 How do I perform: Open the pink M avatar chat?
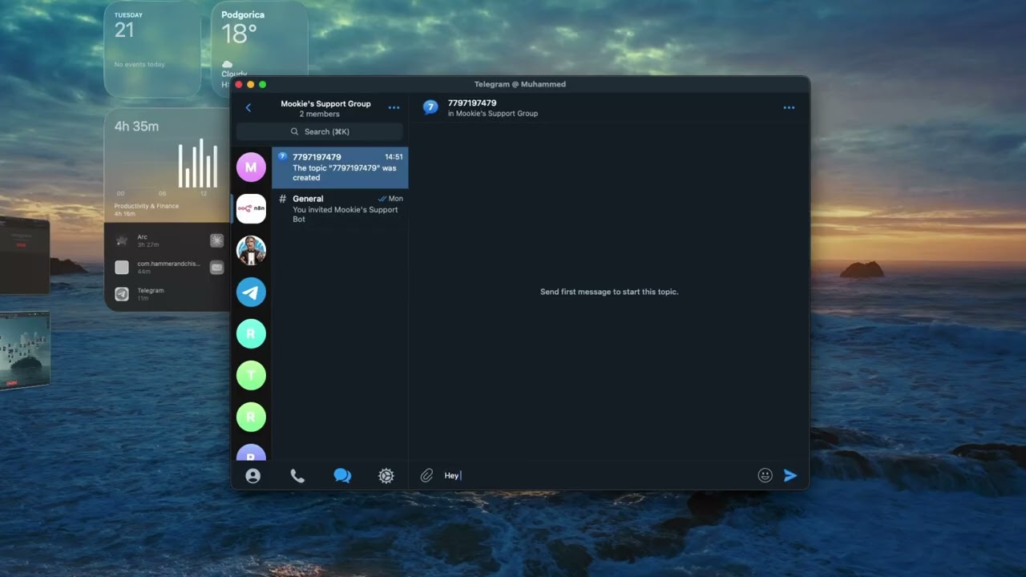click(251, 167)
